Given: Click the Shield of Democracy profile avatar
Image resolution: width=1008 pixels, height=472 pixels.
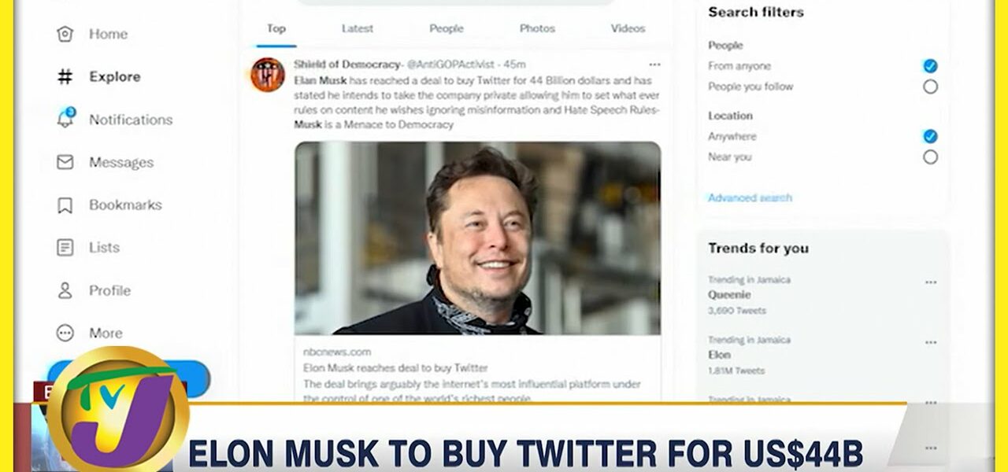Looking at the screenshot, I should coord(268,75).
